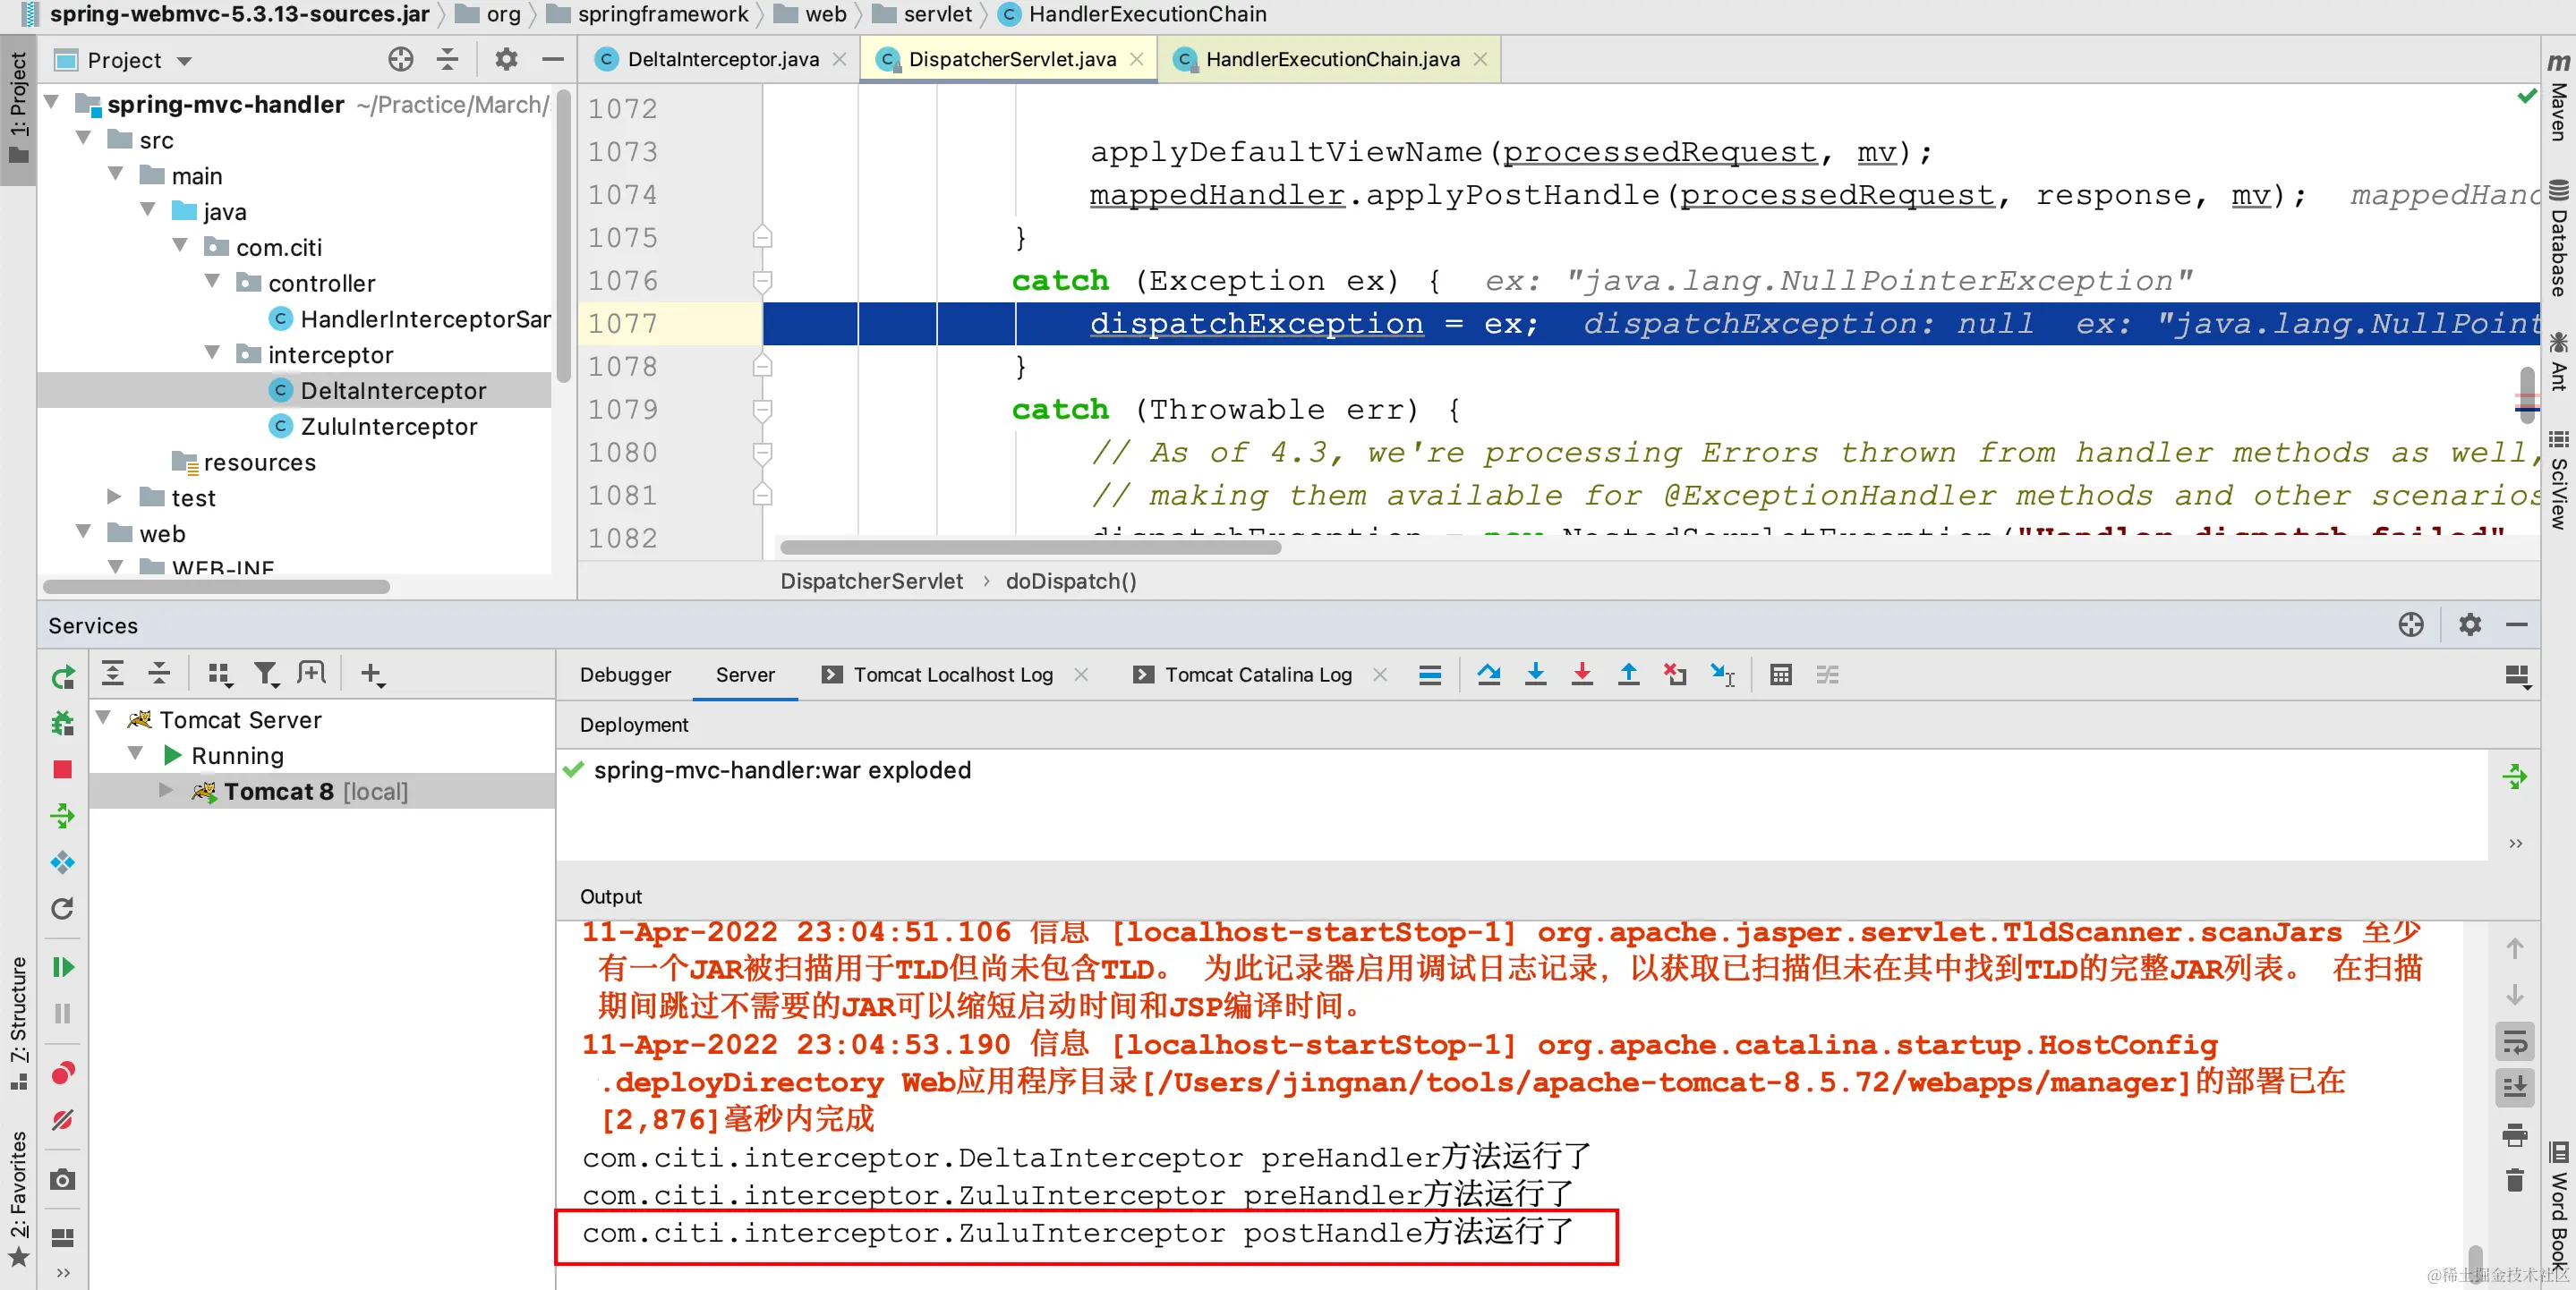Open the Tomcat Localhost Log tab
Screen dimensions: 2576x1290
coord(952,675)
